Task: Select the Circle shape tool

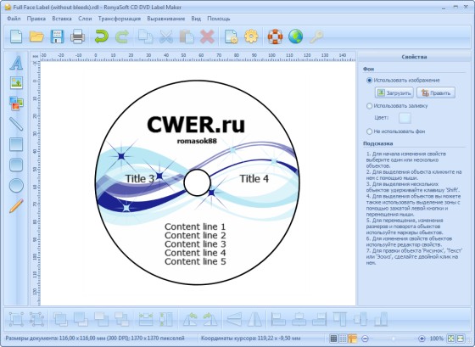Action: [16, 186]
